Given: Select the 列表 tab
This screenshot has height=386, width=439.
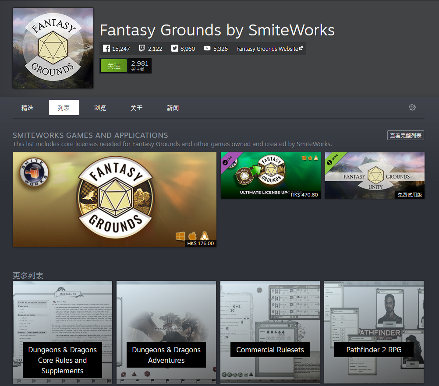Looking at the screenshot, I should coord(64,108).
